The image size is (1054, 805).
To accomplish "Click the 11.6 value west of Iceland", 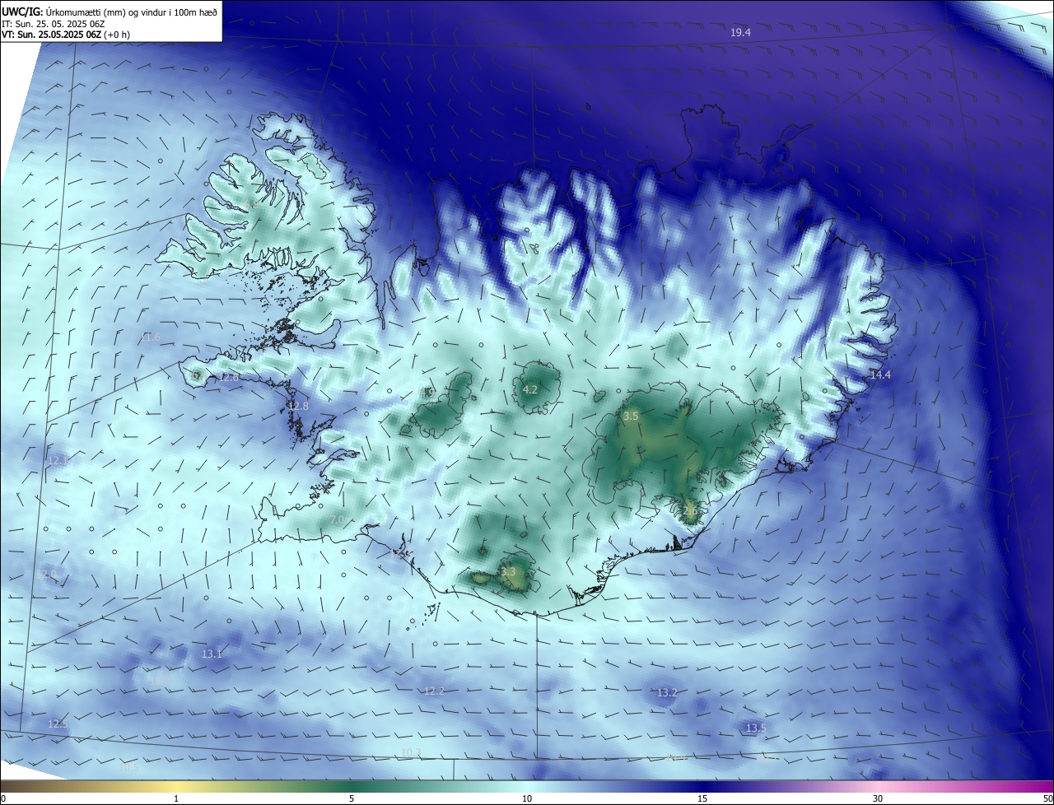I will (150, 337).
